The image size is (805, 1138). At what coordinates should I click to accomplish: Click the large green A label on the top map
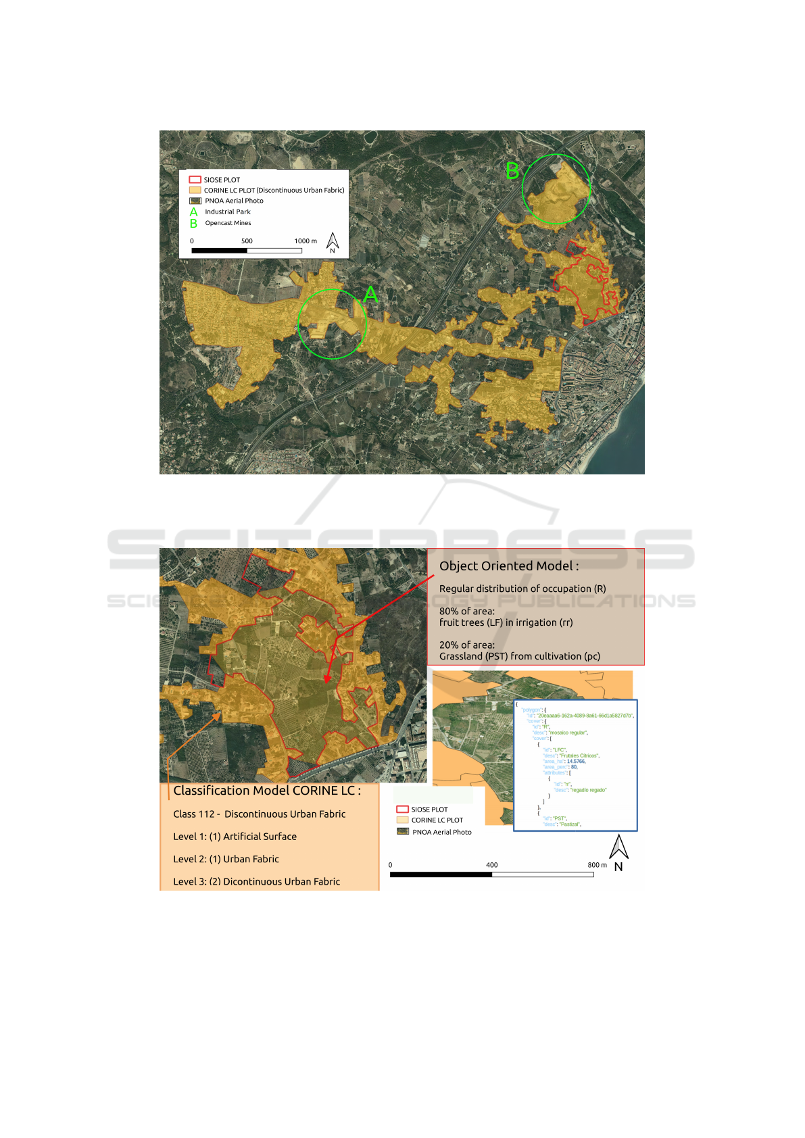click(x=370, y=295)
